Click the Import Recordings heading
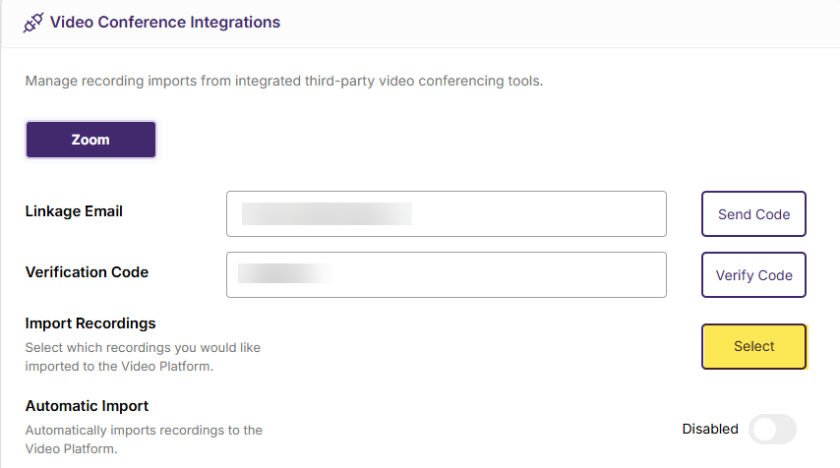The height and width of the screenshot is (468, 840). pos(90,323)
